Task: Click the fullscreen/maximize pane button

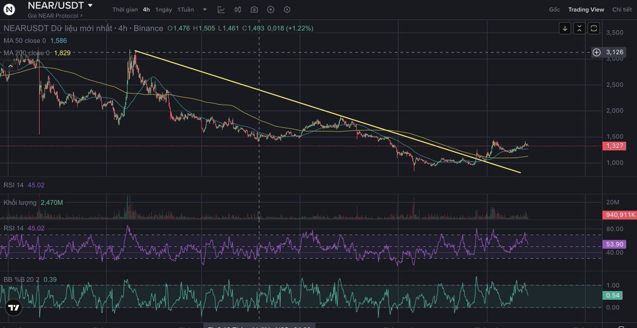Action: tap(593, 28)
